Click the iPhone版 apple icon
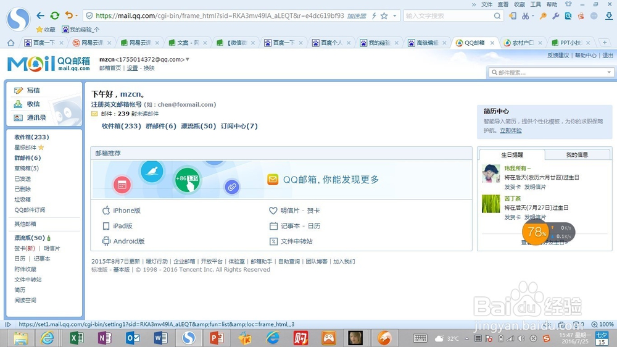The height and width of the screenshot is (347, 617). click(x=106, y=211)
